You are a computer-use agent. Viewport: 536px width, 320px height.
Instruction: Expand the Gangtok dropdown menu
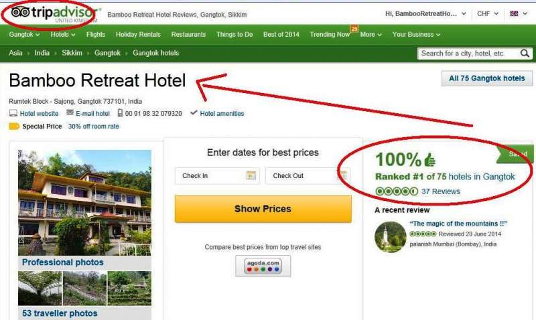pos(24,35)
